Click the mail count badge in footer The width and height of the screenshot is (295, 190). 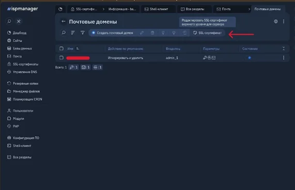[x=85, y=67]
